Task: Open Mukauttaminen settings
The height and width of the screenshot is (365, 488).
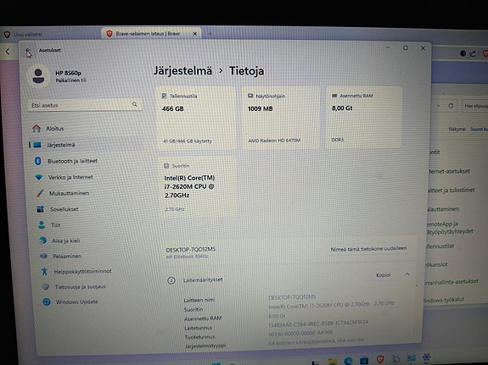Action: [63, 193]
